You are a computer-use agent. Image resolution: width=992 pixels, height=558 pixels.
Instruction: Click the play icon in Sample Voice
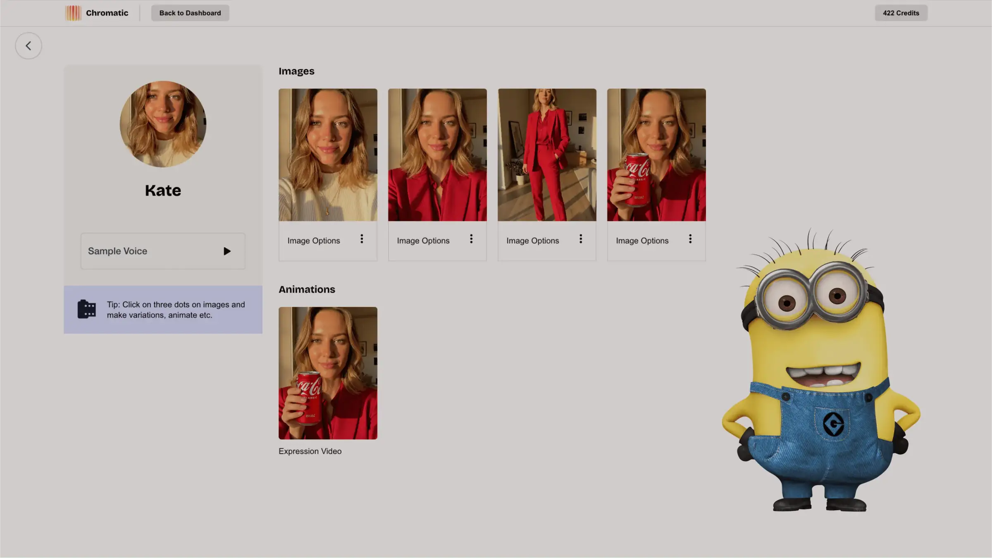[227, 251]
